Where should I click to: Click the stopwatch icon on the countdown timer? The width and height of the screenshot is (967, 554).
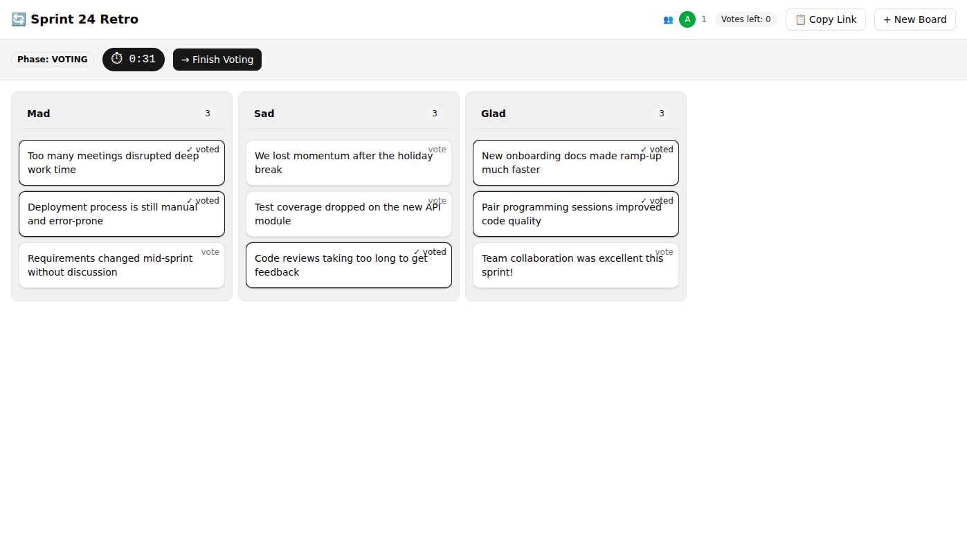pyautogui.click(x=117, y=59)
